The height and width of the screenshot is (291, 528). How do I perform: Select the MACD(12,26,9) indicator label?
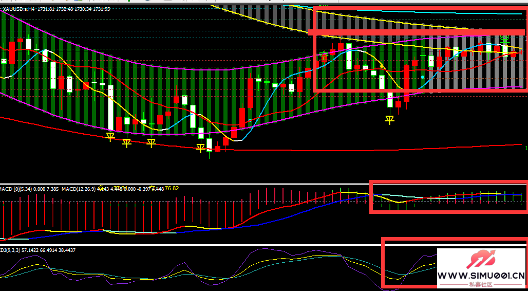pos(79,189)
